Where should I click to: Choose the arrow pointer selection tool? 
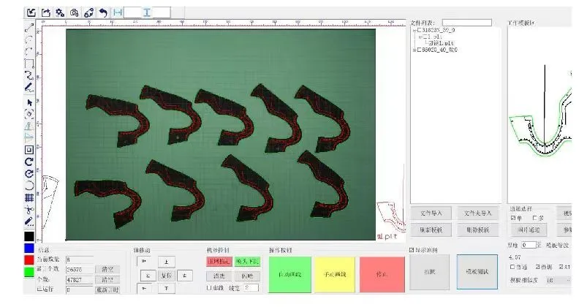(x=29, y=102)
